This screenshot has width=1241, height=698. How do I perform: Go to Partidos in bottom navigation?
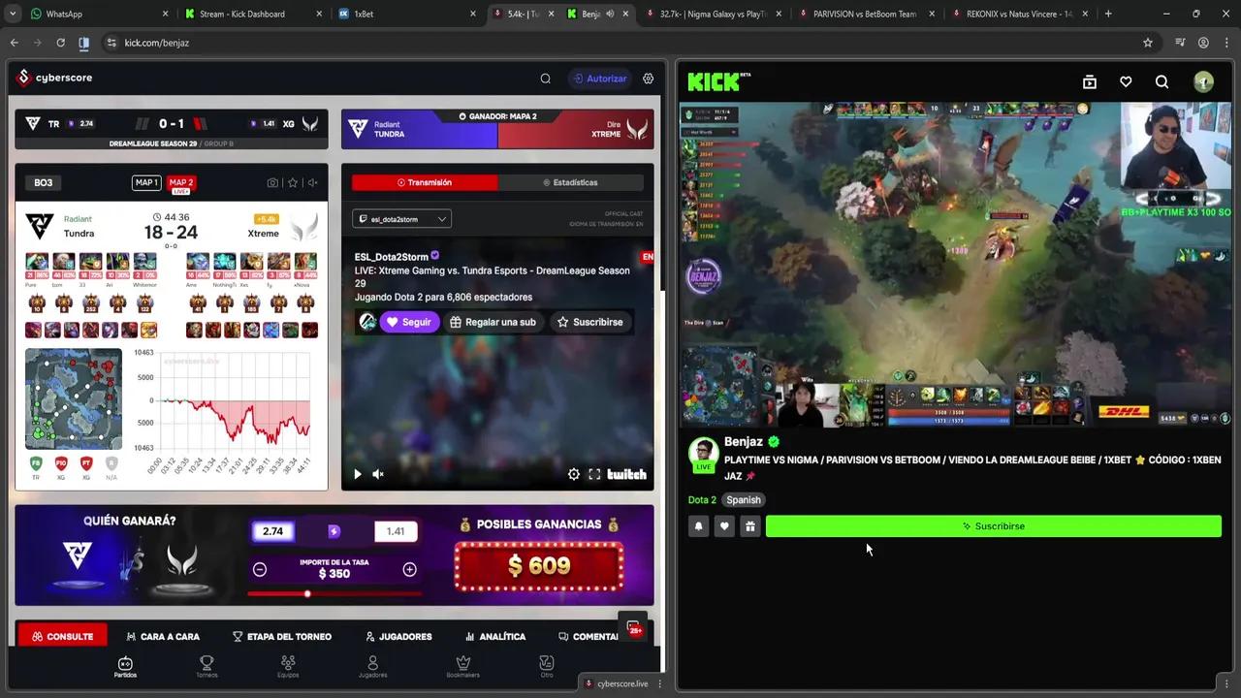pos(125,667)
